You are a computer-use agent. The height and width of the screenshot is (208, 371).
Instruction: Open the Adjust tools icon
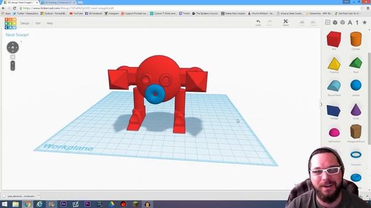point(286,23)
